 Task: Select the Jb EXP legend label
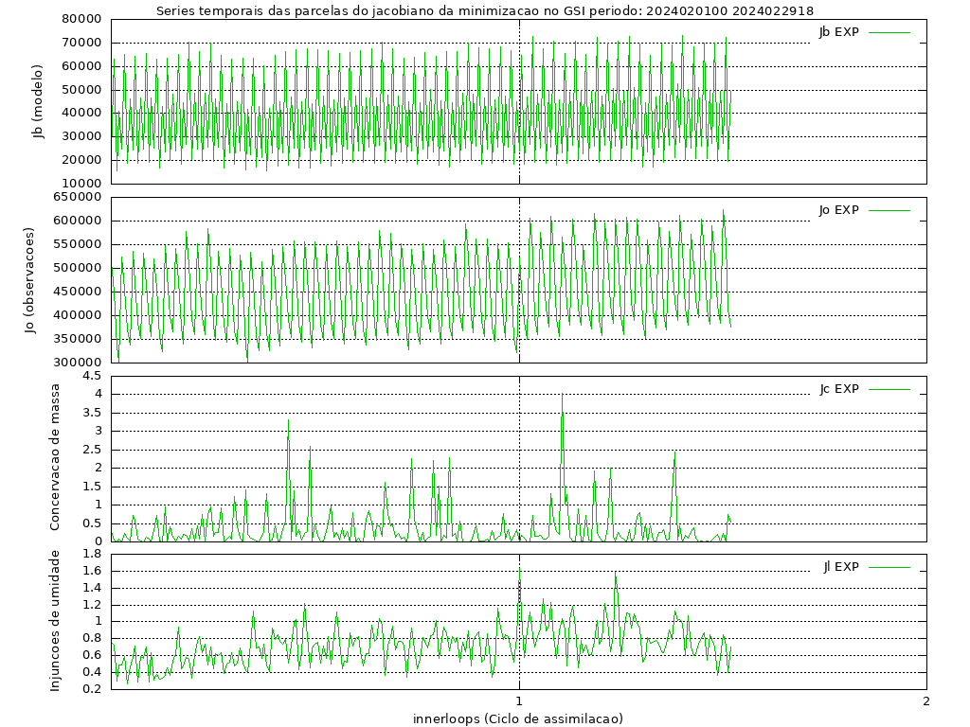pyautogui.click(x=838, y=31)
